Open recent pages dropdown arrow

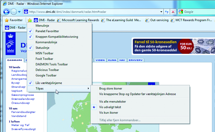19,12
